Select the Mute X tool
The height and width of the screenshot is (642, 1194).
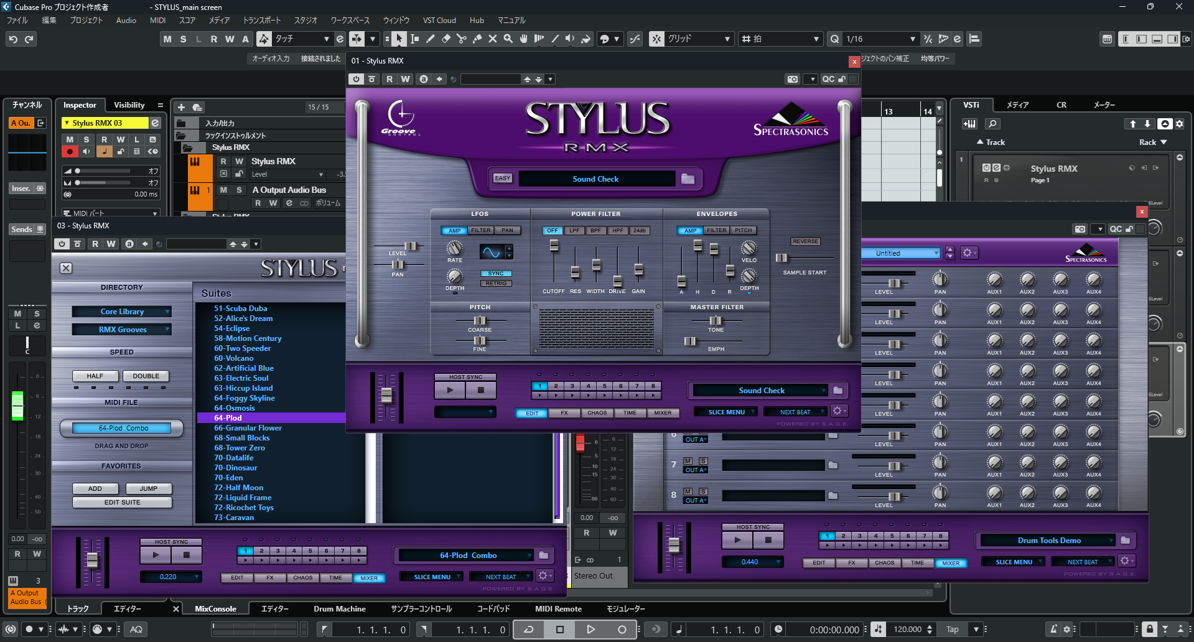(492, 39)
